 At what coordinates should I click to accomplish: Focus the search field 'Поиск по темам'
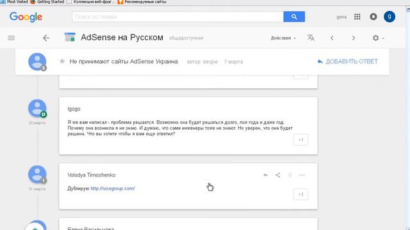pos(177,17)
